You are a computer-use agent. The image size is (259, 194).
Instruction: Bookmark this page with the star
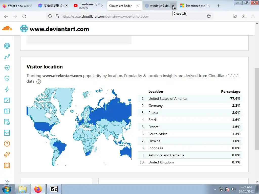(209, 16)
